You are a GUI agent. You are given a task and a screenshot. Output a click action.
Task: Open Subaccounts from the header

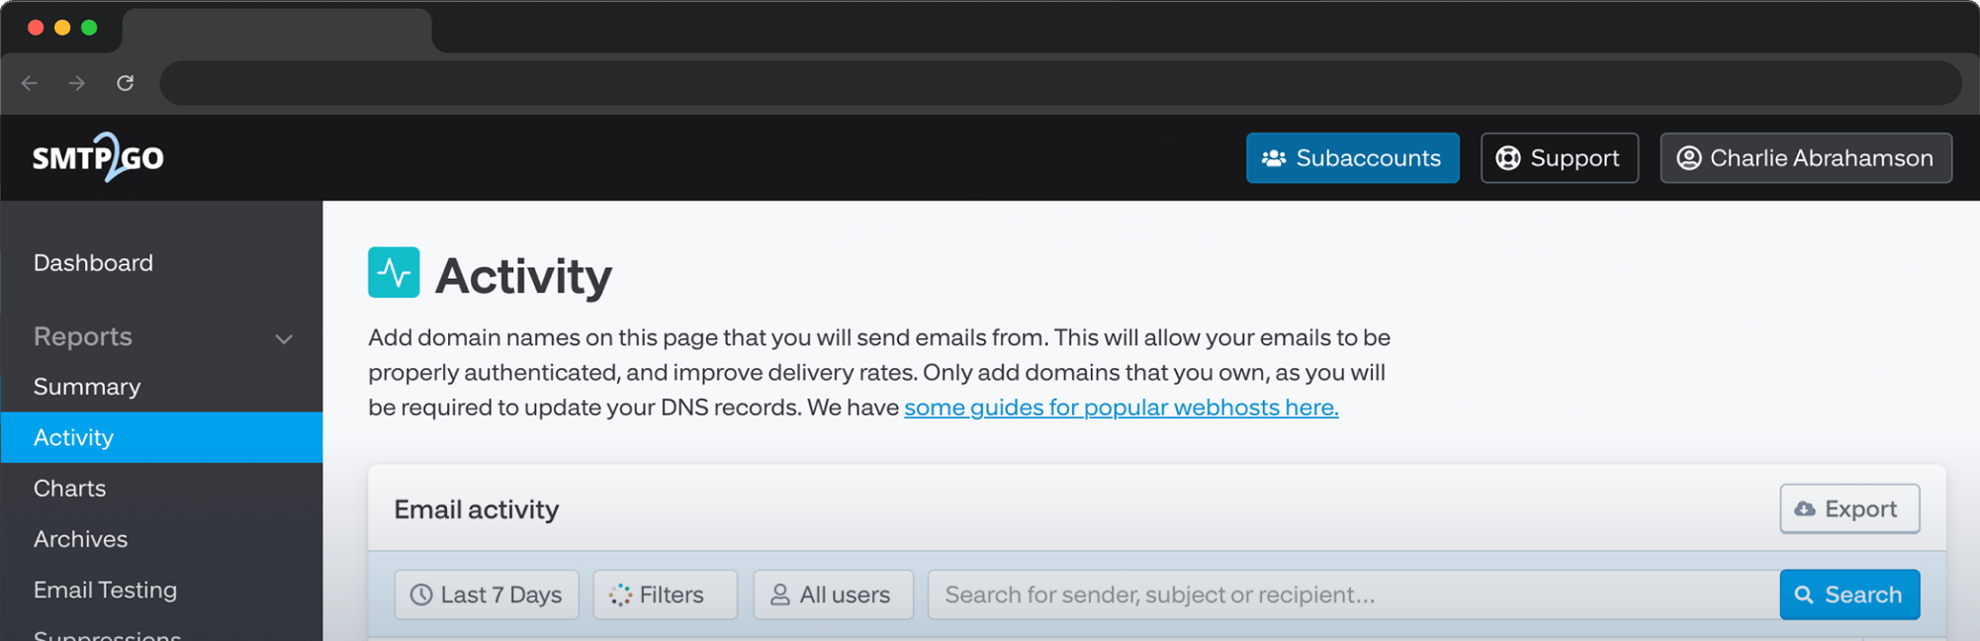(x=1352, y=158)
